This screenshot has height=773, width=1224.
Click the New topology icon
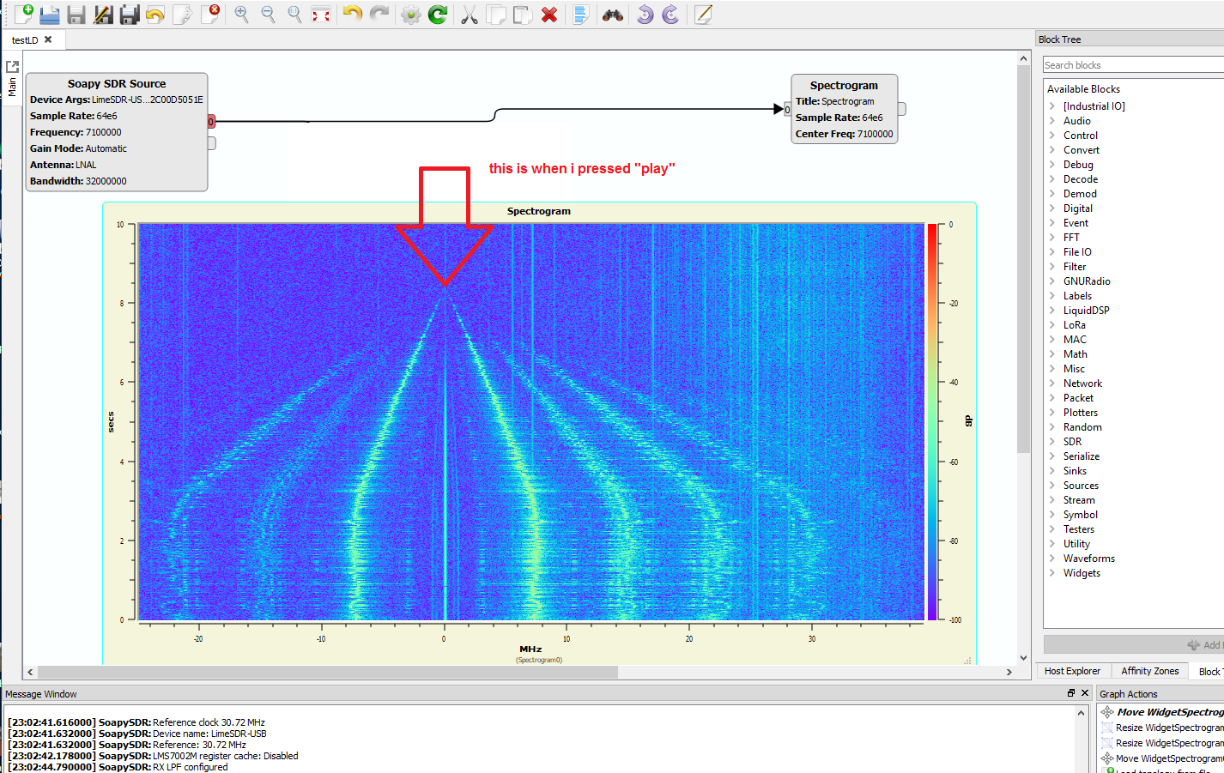coord(23,14)
